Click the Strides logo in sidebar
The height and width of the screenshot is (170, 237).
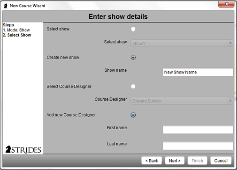(x=23, y=150)
